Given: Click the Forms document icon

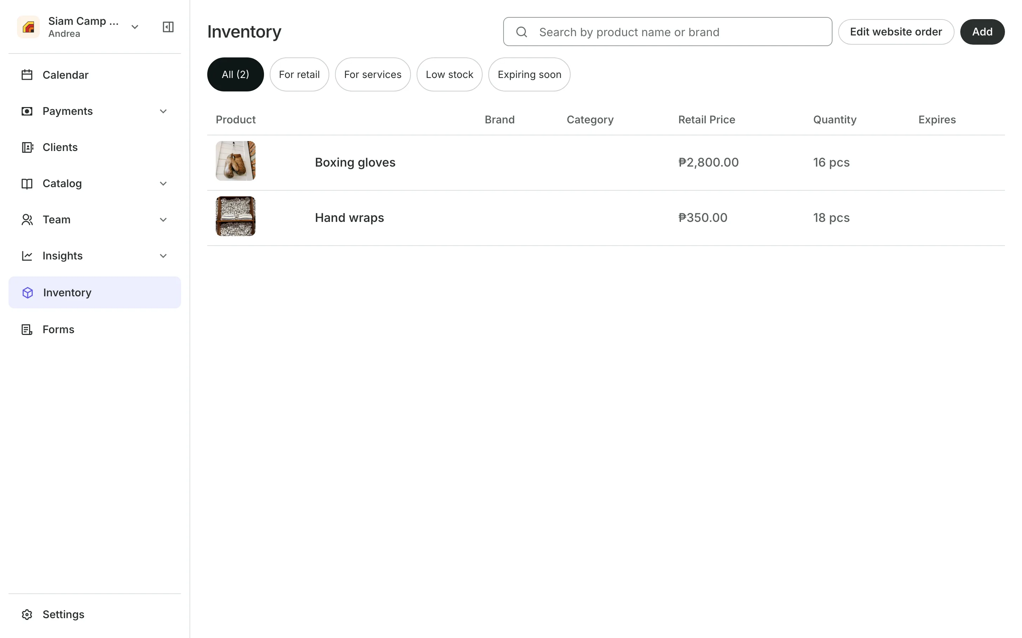Looking at the screenshot, I should point(27,330).
